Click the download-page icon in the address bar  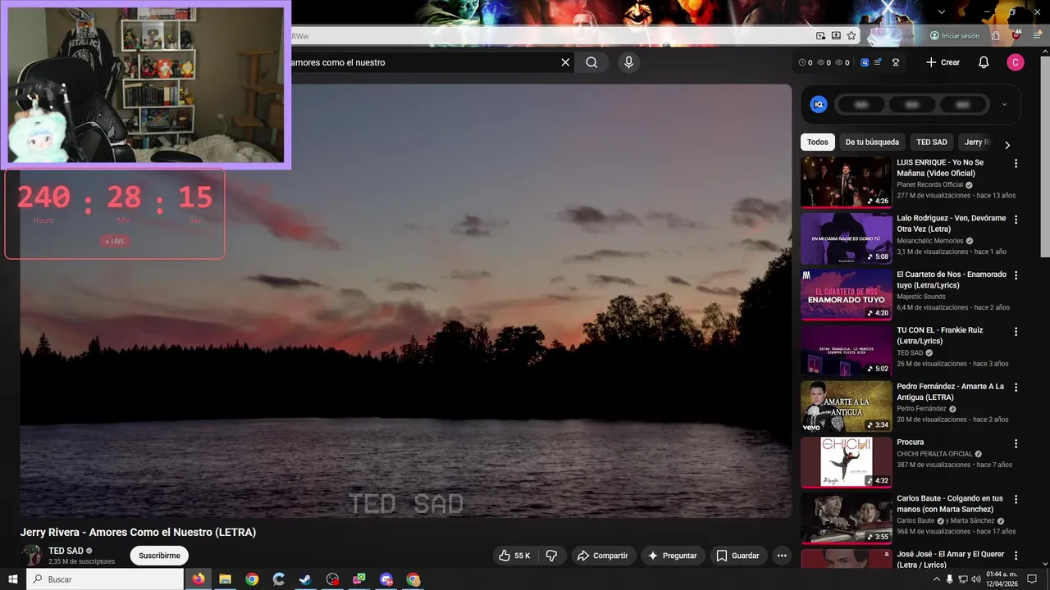coord(836,36)
